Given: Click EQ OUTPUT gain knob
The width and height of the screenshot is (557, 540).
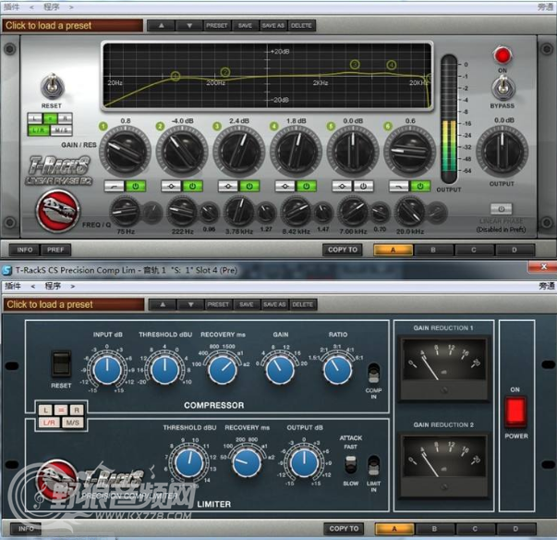Looking at the screenshot, I should coord(502,152).
